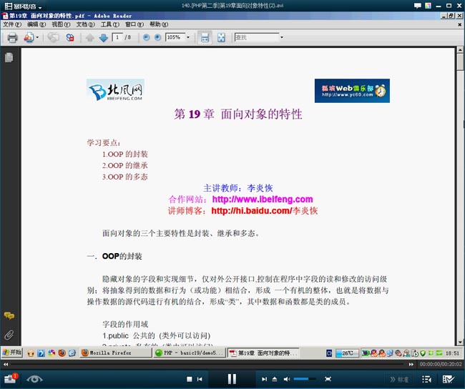
Task: Open the 编辑 menu
Action: (x=36, y=24)
